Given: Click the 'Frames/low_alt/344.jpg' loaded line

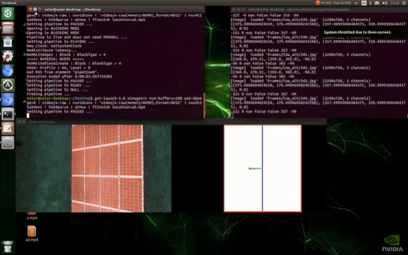Looking at the screenshot, I should tap(300, 98).
